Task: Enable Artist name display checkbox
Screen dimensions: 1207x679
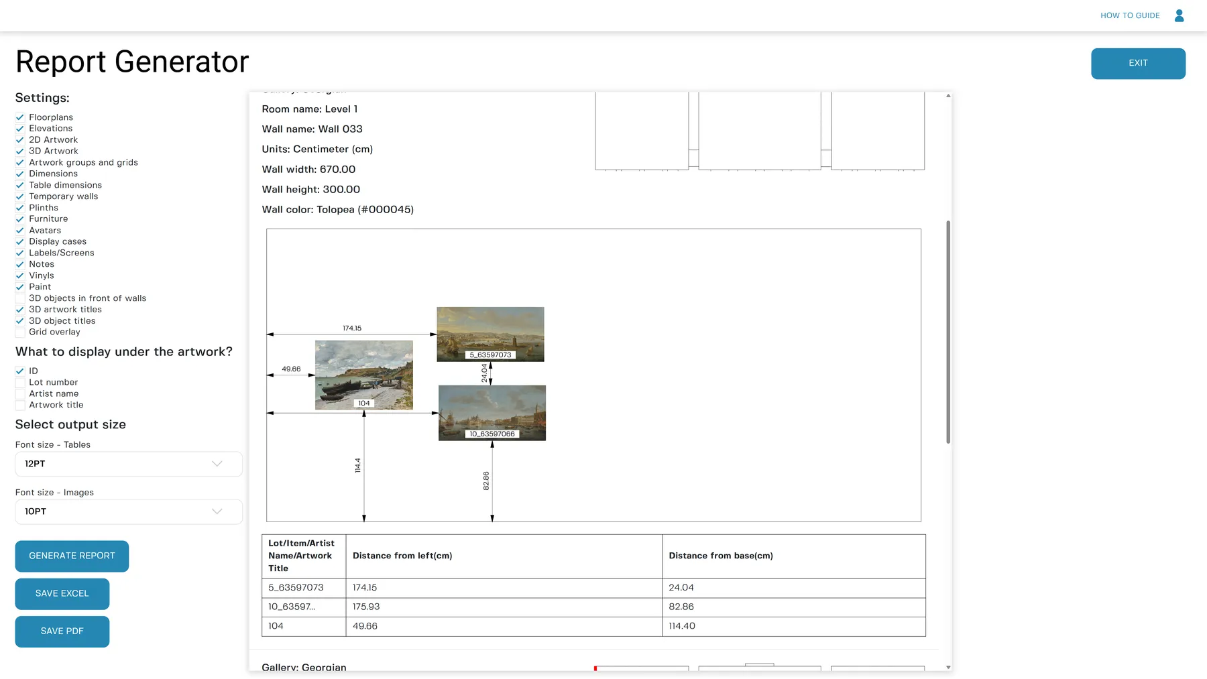Action: [20, 394]
